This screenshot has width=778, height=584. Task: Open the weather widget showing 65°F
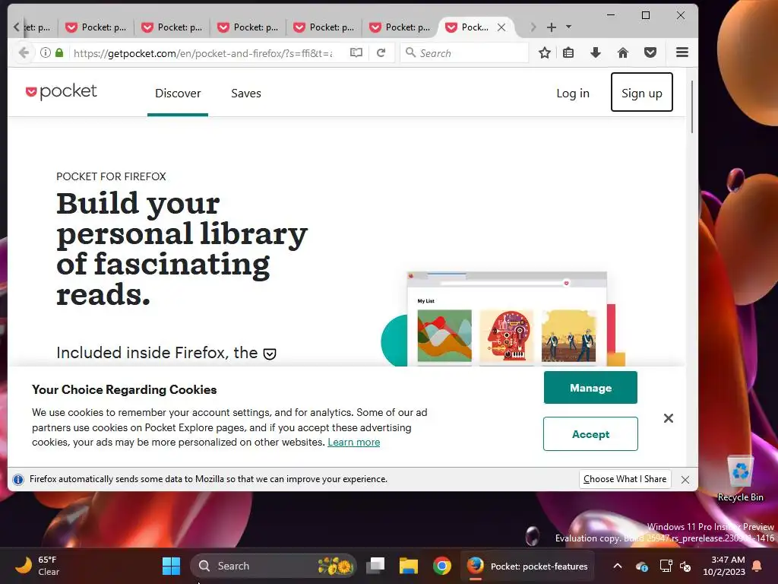[37, 566]
